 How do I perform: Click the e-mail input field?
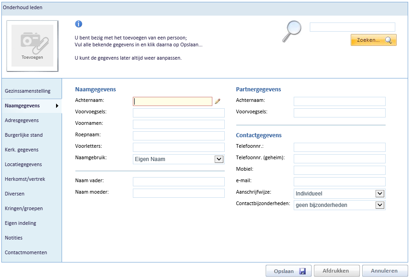[x=339, y=182]
